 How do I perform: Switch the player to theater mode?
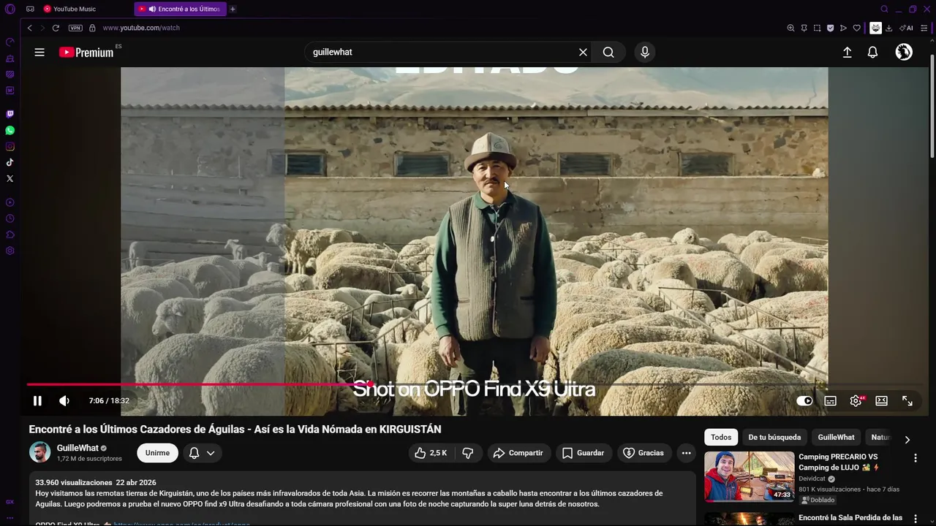882,400
